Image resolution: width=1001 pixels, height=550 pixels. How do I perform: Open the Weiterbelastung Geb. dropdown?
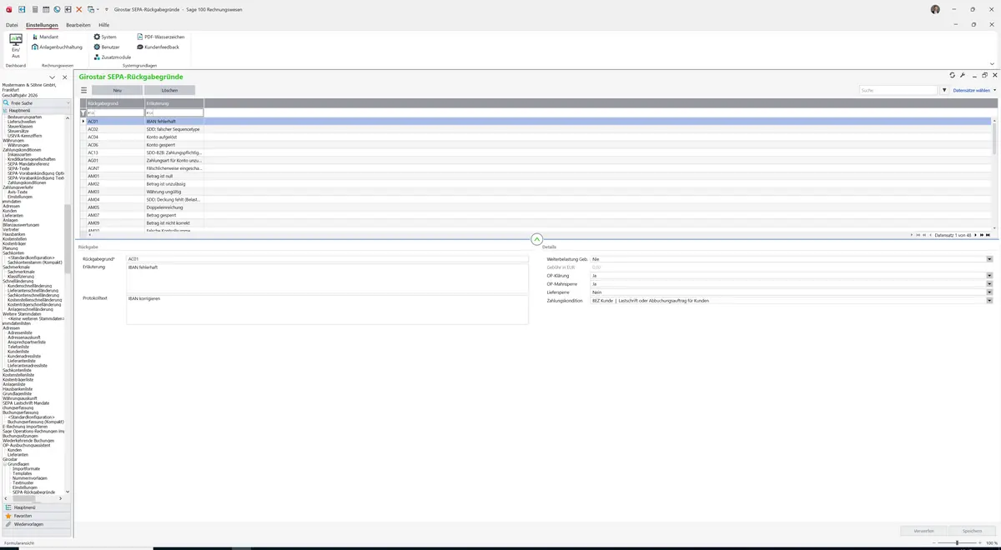tap(989, 259)
